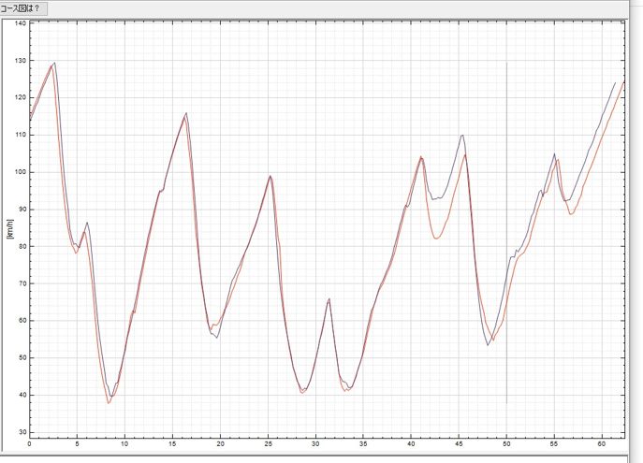Click the [km/h] y-axis label
Screen dimensions: 643x463
[9, 228]
